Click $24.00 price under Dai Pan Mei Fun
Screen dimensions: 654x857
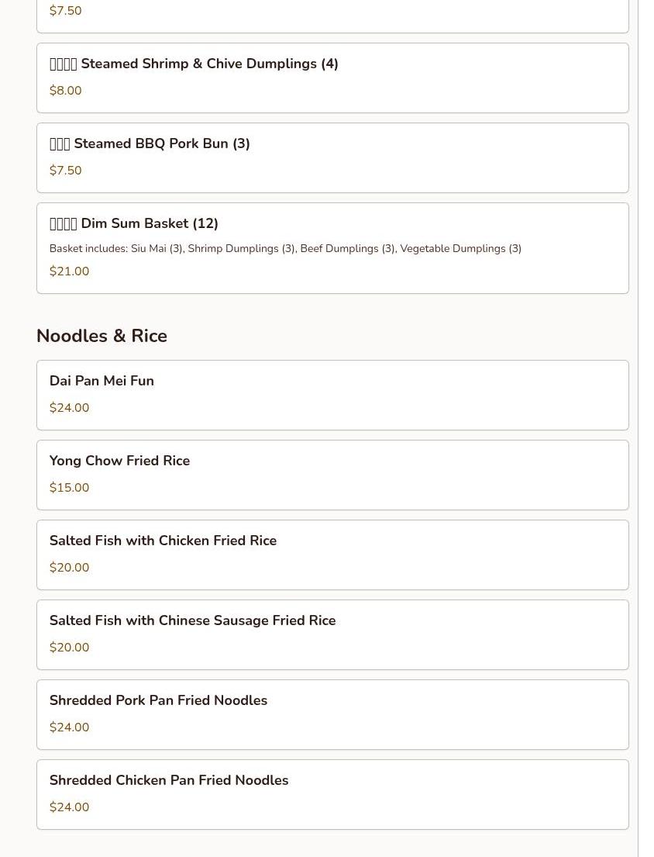coord(69,408)
